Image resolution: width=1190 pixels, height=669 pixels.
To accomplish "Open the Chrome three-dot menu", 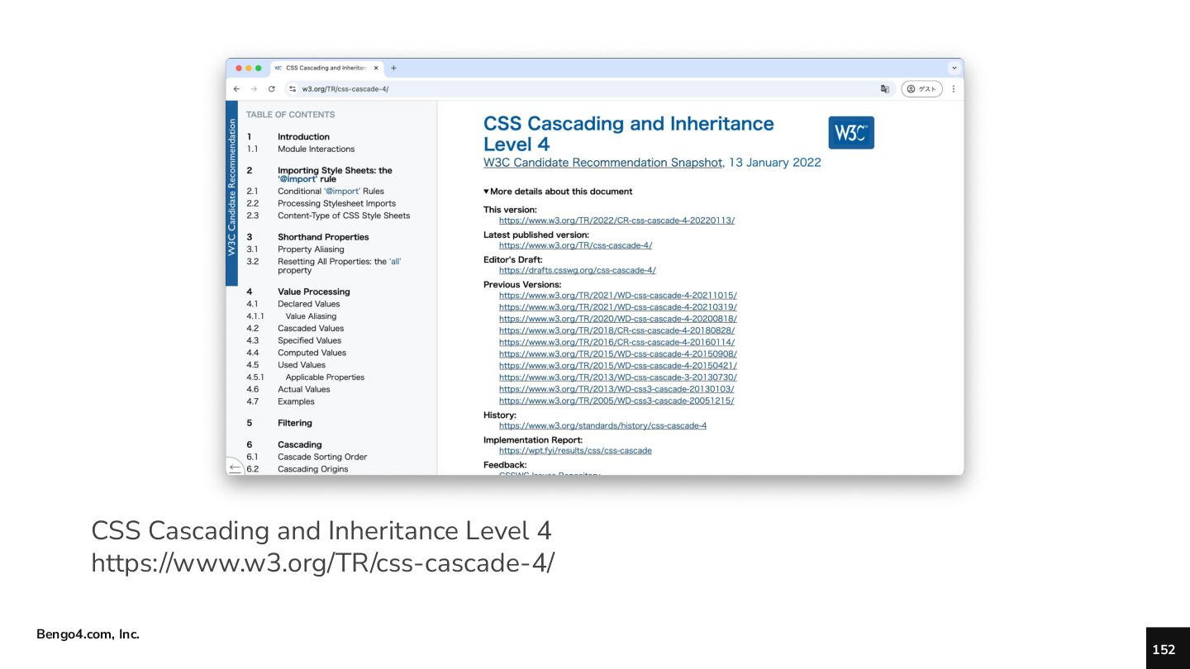I will pyautogui.click(x=953, y=89).
